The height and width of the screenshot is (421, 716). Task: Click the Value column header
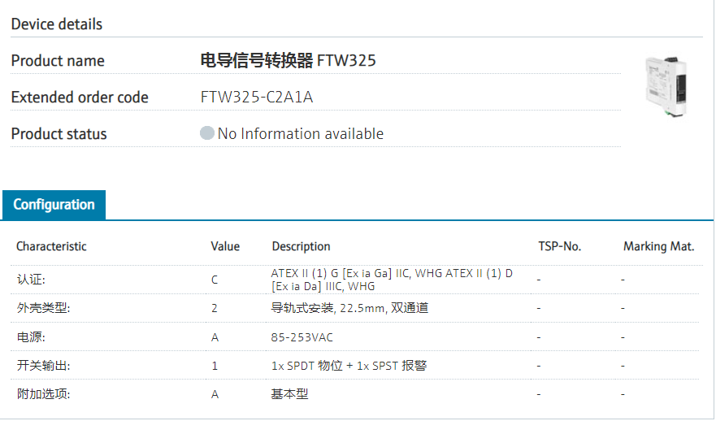(225, 246)
